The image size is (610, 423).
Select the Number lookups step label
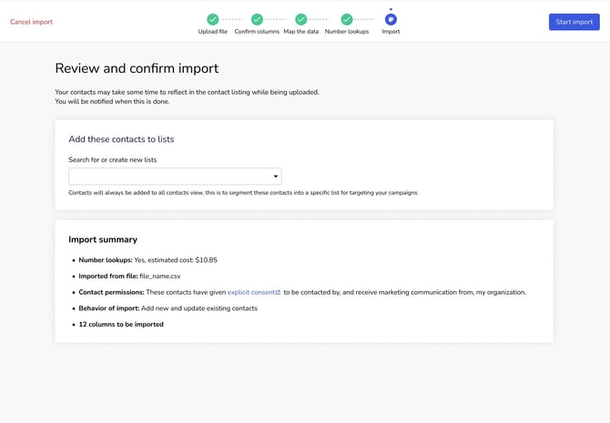pos(347,32)
